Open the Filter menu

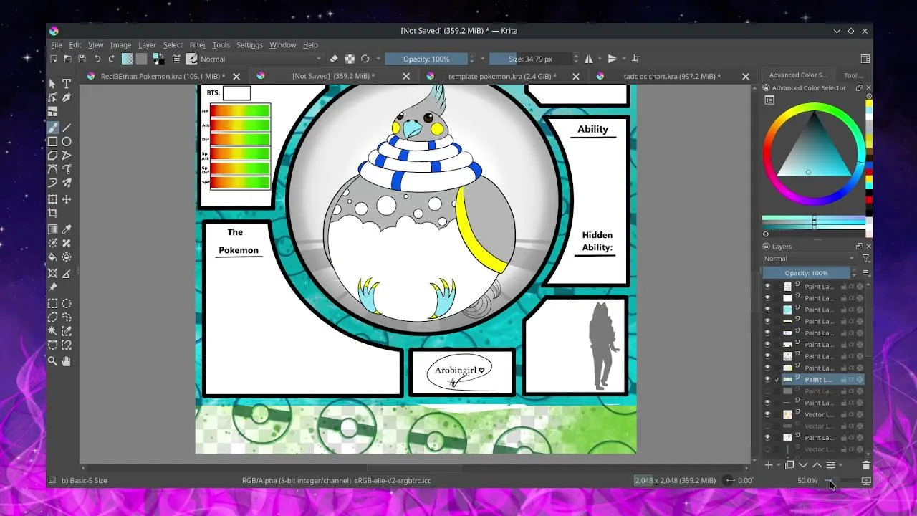point(198,44)
